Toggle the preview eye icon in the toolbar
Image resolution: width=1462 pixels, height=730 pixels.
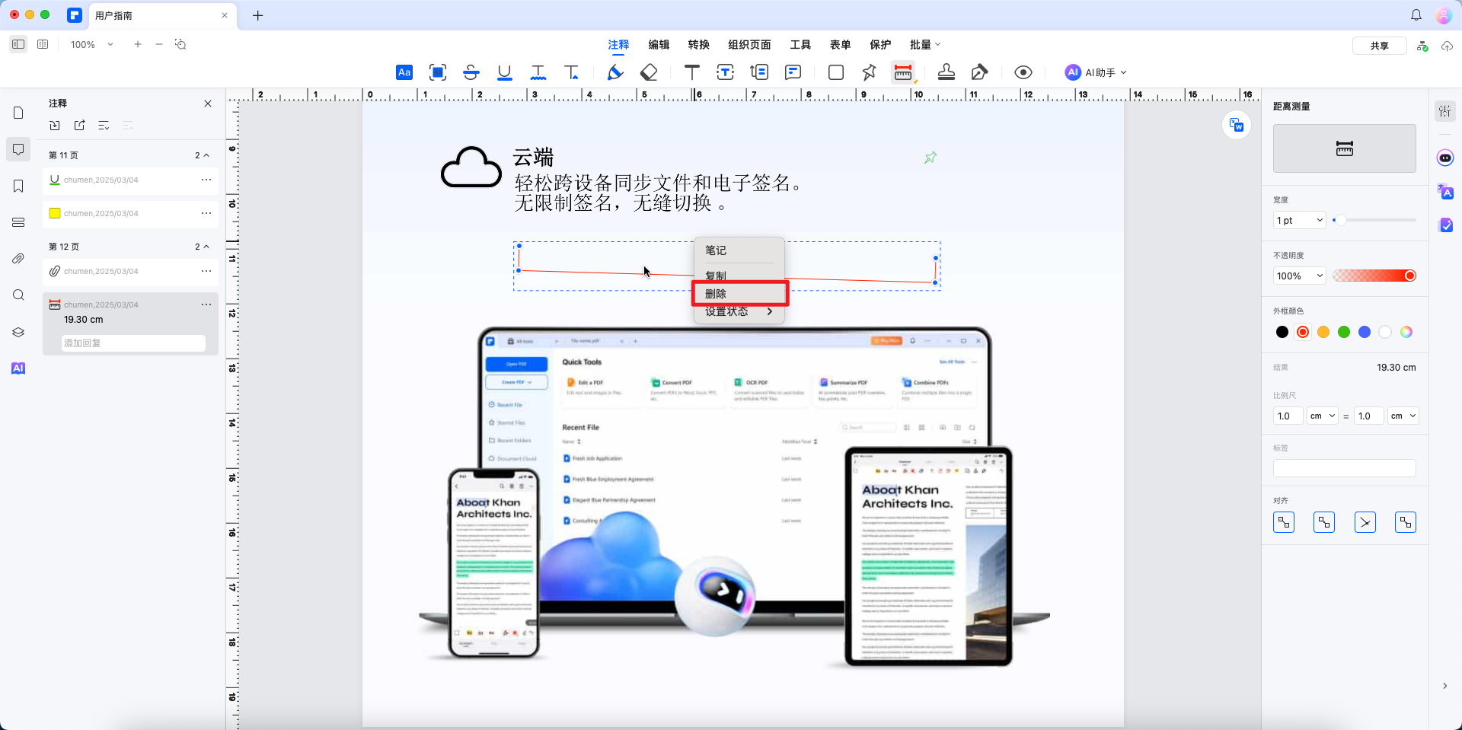[x=1022, y=72]
